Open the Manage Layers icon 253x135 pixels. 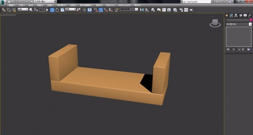[x=153, y=10]
